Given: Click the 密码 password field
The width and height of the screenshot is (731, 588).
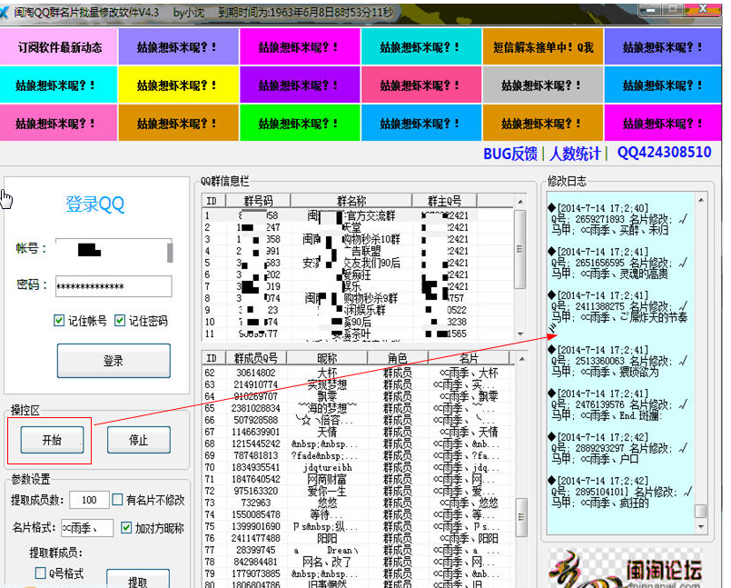Looking at the screenshot, I should pos(114,286).
